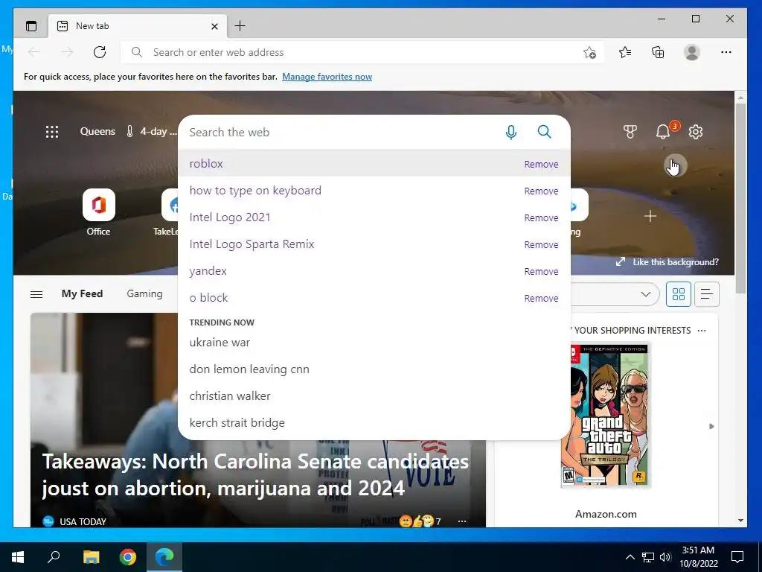
Task: Select the roblox search suggestion
Action: click(x=374, y=163)
